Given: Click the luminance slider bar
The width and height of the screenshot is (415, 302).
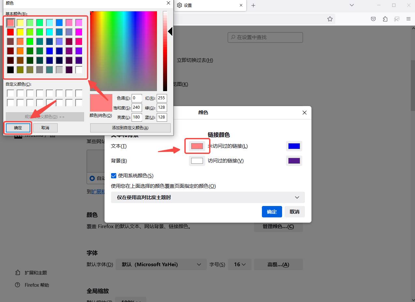Looking at the screenshot, I should [x=165, y=51].
